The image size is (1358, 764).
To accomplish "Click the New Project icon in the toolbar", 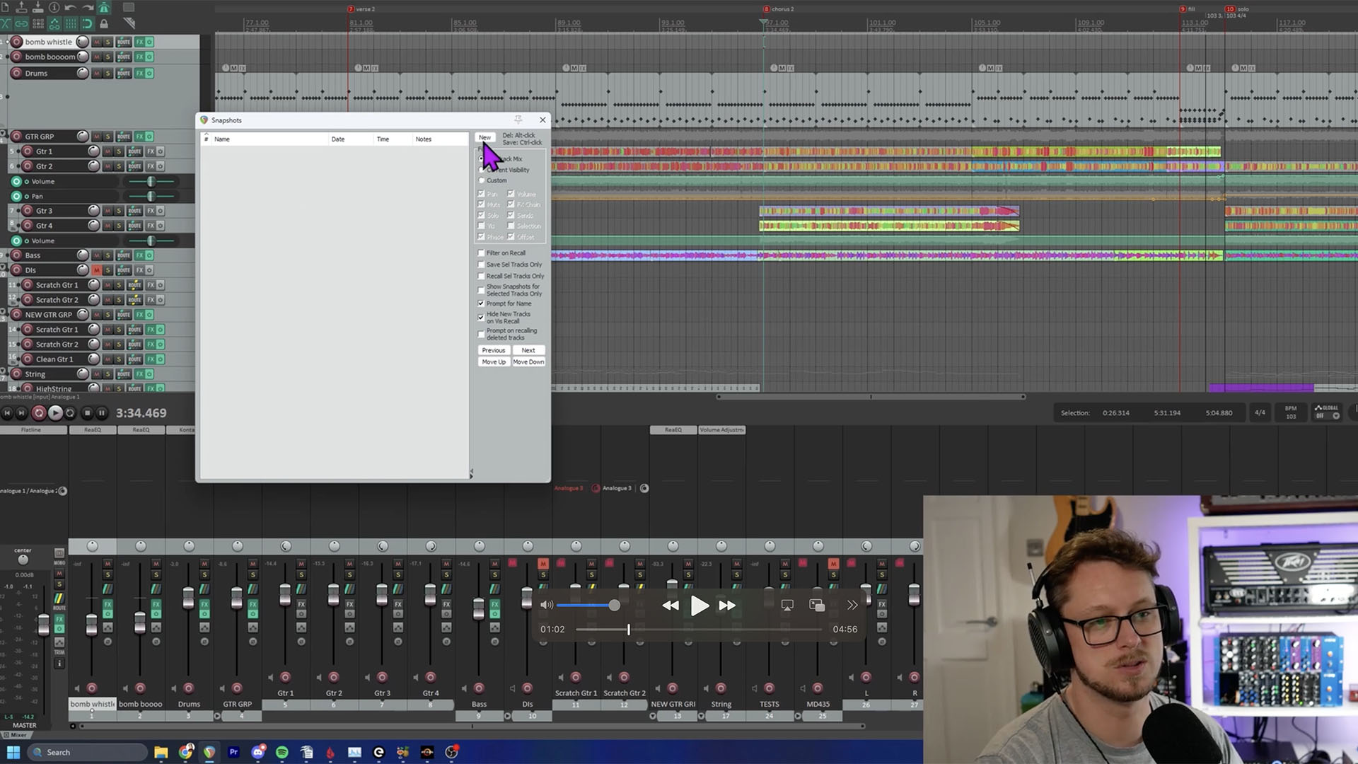I will (6, 8).
